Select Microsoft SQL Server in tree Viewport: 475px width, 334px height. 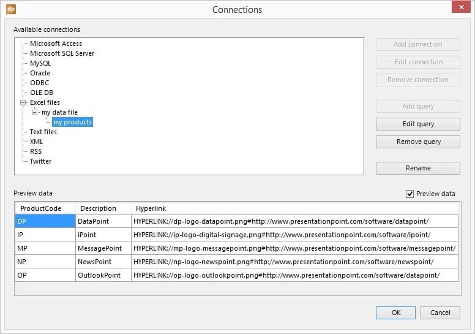click(62, 53)
